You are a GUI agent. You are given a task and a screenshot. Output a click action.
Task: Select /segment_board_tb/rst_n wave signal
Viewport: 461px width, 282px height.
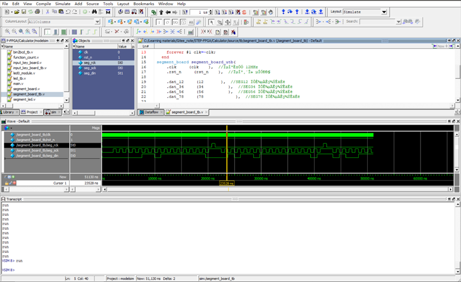point(36,140)
